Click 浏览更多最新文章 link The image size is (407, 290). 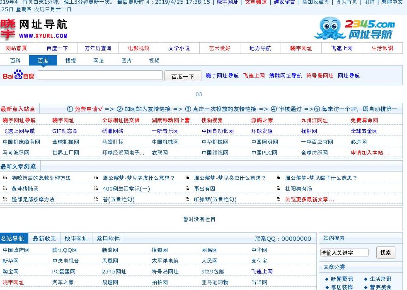[310, 199]
